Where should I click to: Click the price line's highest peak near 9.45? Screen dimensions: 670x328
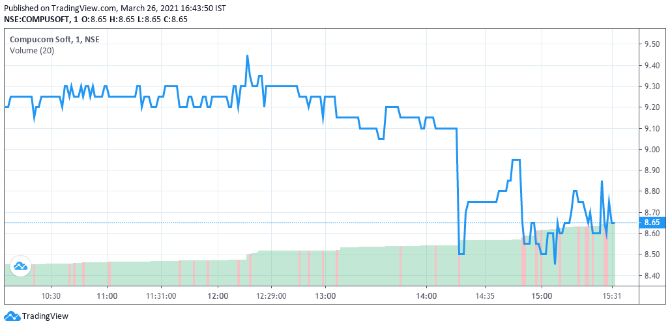[247, 56]
